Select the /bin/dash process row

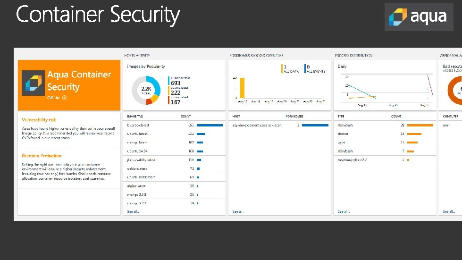pyautogui.click(x=385, y=125)
